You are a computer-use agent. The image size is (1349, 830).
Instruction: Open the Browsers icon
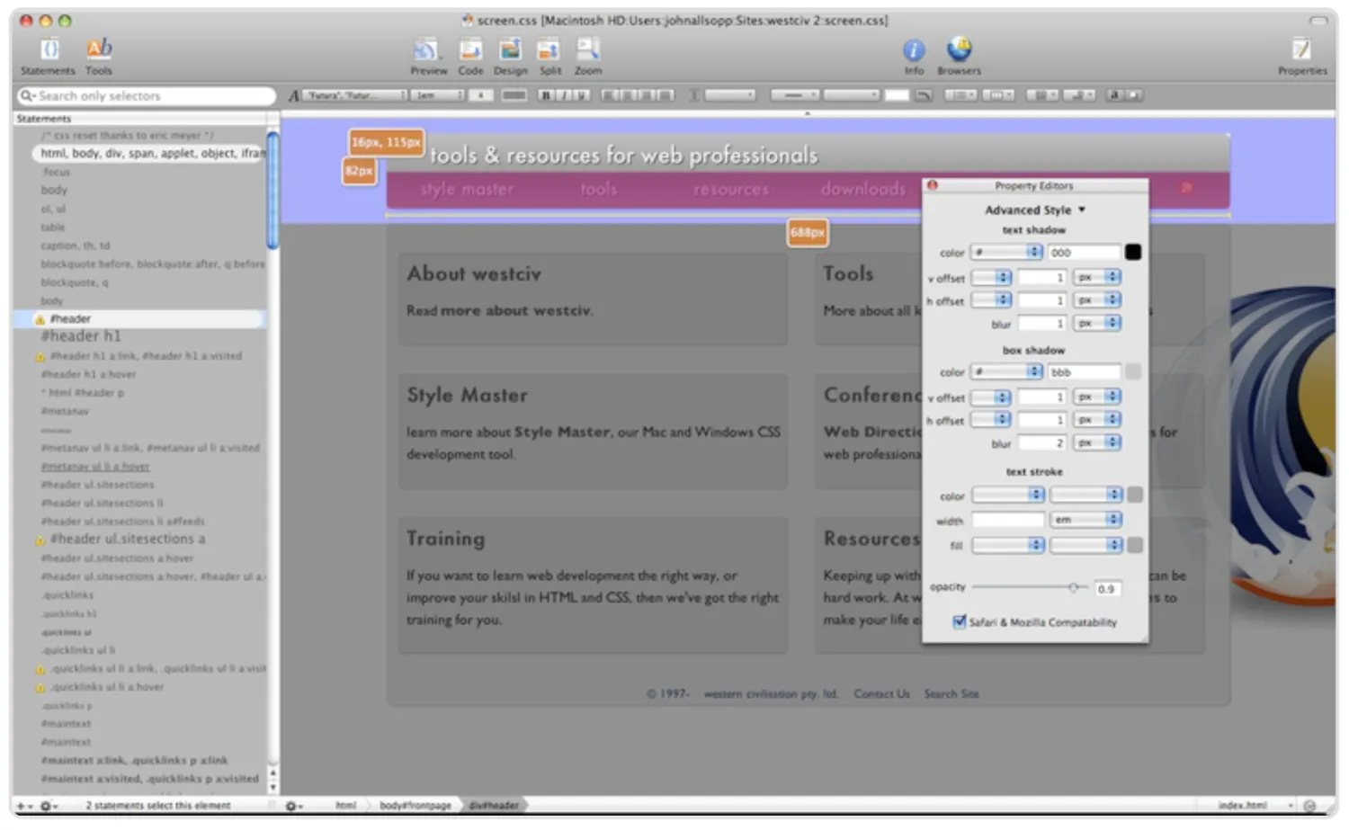[959, 50]
